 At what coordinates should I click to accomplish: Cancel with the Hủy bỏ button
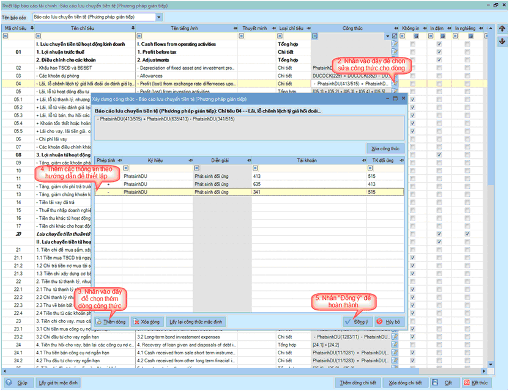tap(389, 322)
